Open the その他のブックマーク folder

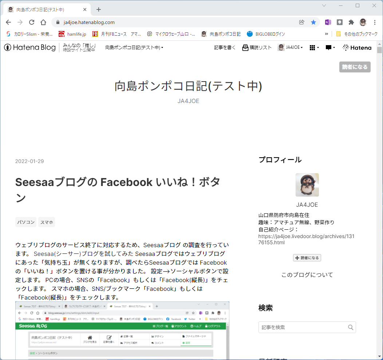pos(357,34)
